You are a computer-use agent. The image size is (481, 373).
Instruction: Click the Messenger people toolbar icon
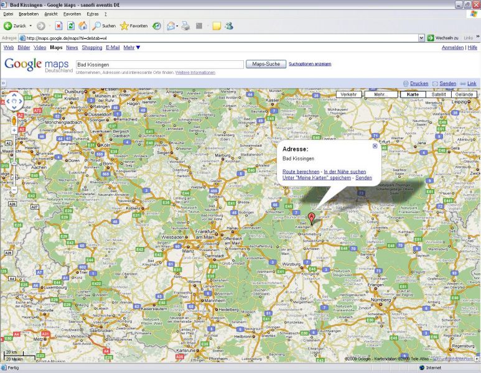[x=229, y=26]
